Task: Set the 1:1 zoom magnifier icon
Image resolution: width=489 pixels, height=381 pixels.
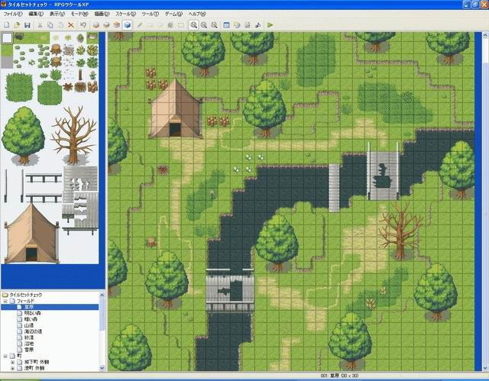Action: pyautogui.click(x=194, y=24)
